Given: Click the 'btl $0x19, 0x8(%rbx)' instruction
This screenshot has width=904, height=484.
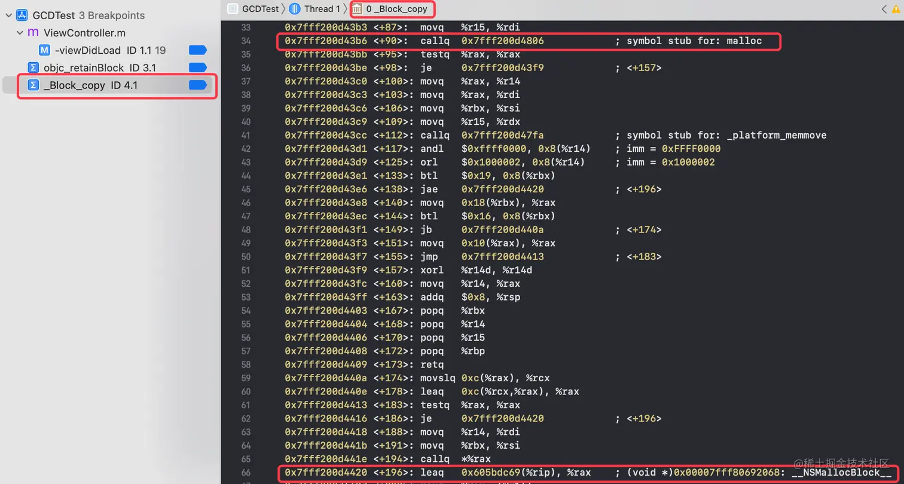Looking at the screenshot, I should [x=488, y=176].
